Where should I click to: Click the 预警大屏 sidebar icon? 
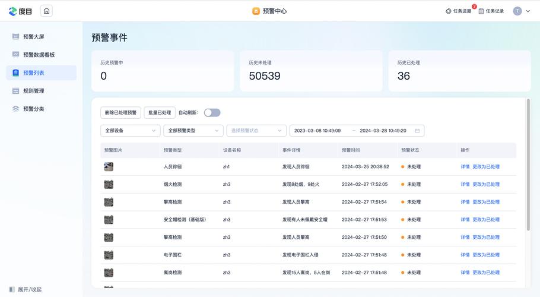tap(16, 37)
